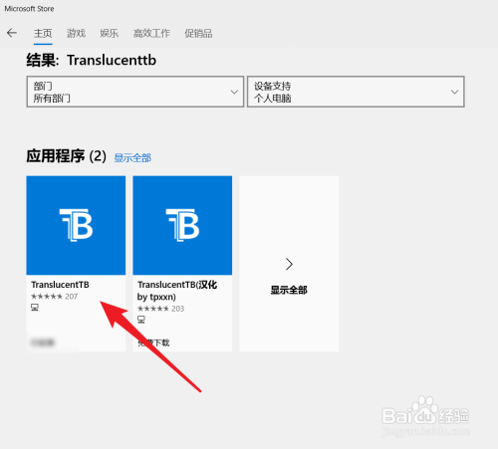Expand the 部门 filter dropdown
498x449 pixels.
135,92
